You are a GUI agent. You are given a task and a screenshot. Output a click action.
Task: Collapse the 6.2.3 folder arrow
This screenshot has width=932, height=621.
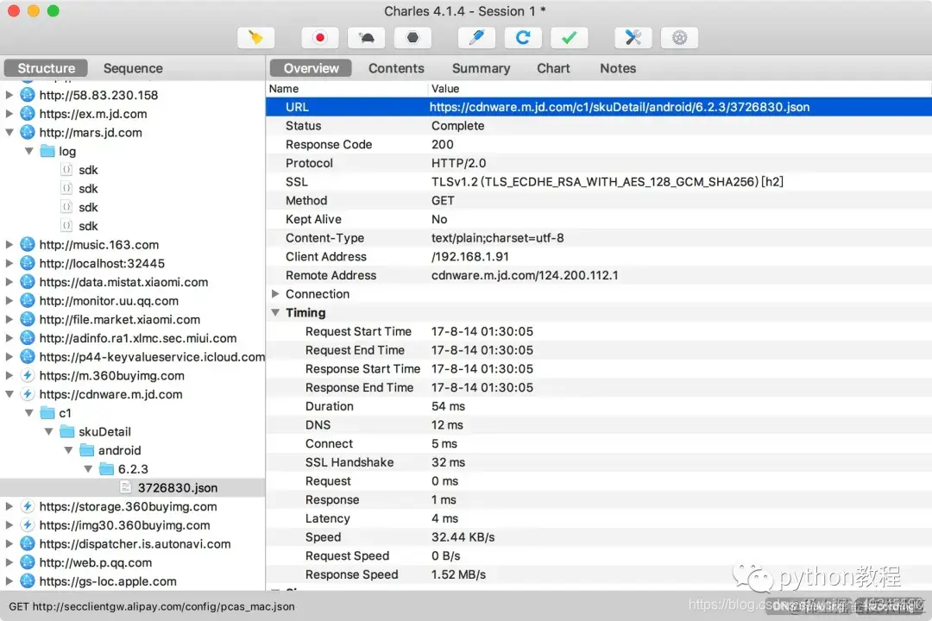pyautogui.click(x=88, y=469)
